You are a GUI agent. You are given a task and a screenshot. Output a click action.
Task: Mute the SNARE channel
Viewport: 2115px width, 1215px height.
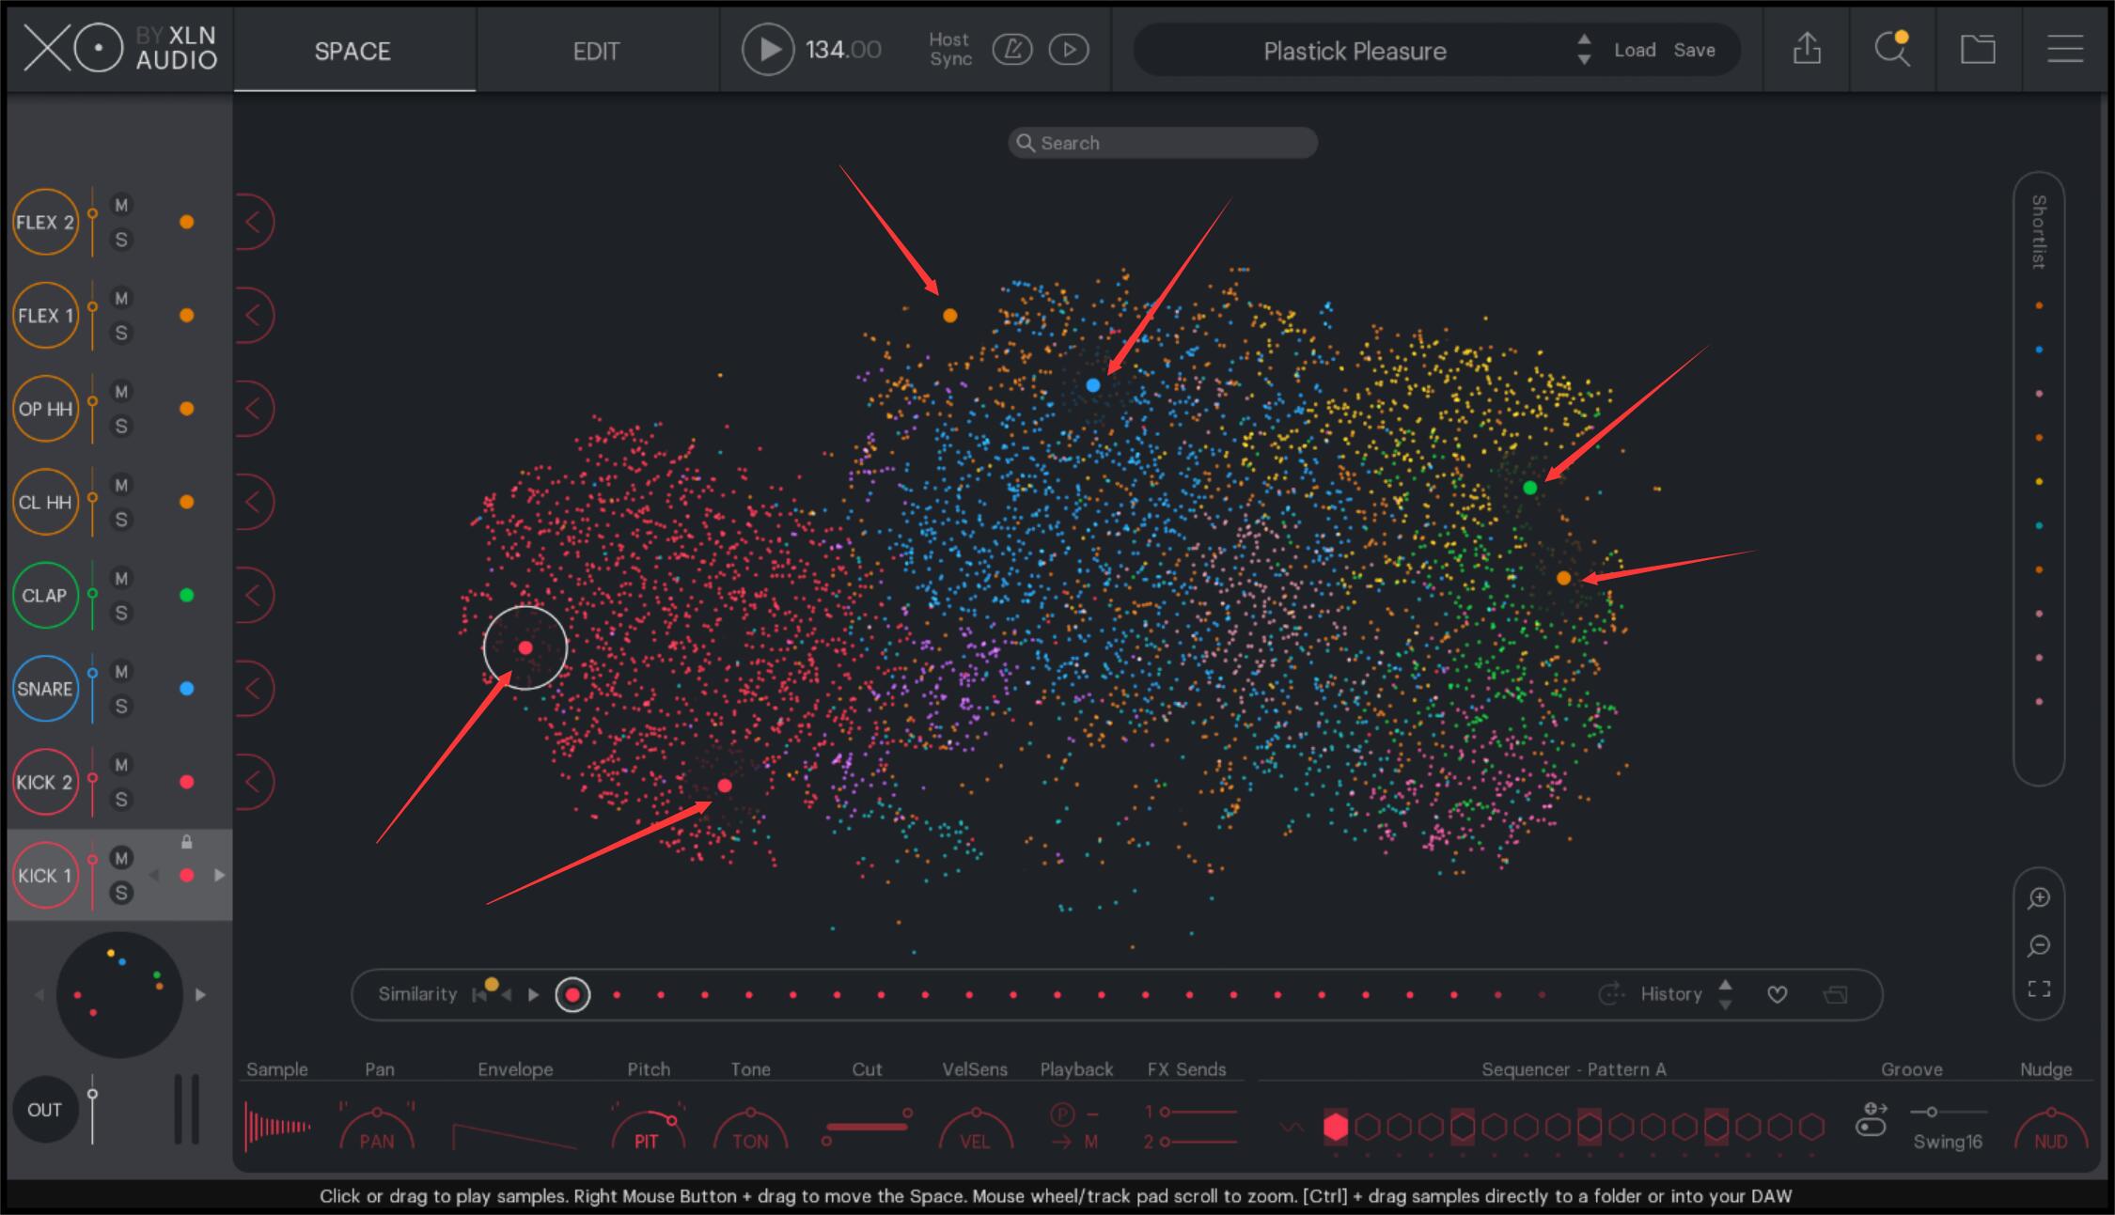click(121, 671)
